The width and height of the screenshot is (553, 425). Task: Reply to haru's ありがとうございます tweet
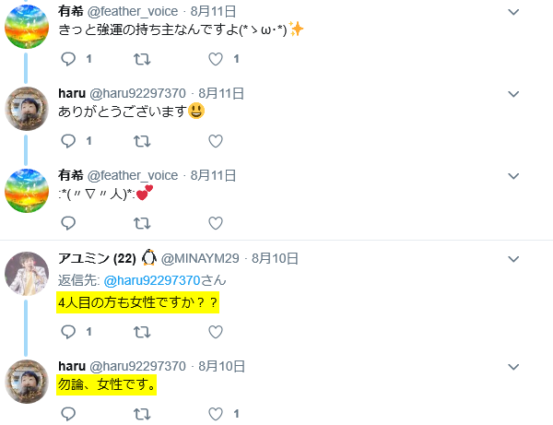(x=68, y=141)
